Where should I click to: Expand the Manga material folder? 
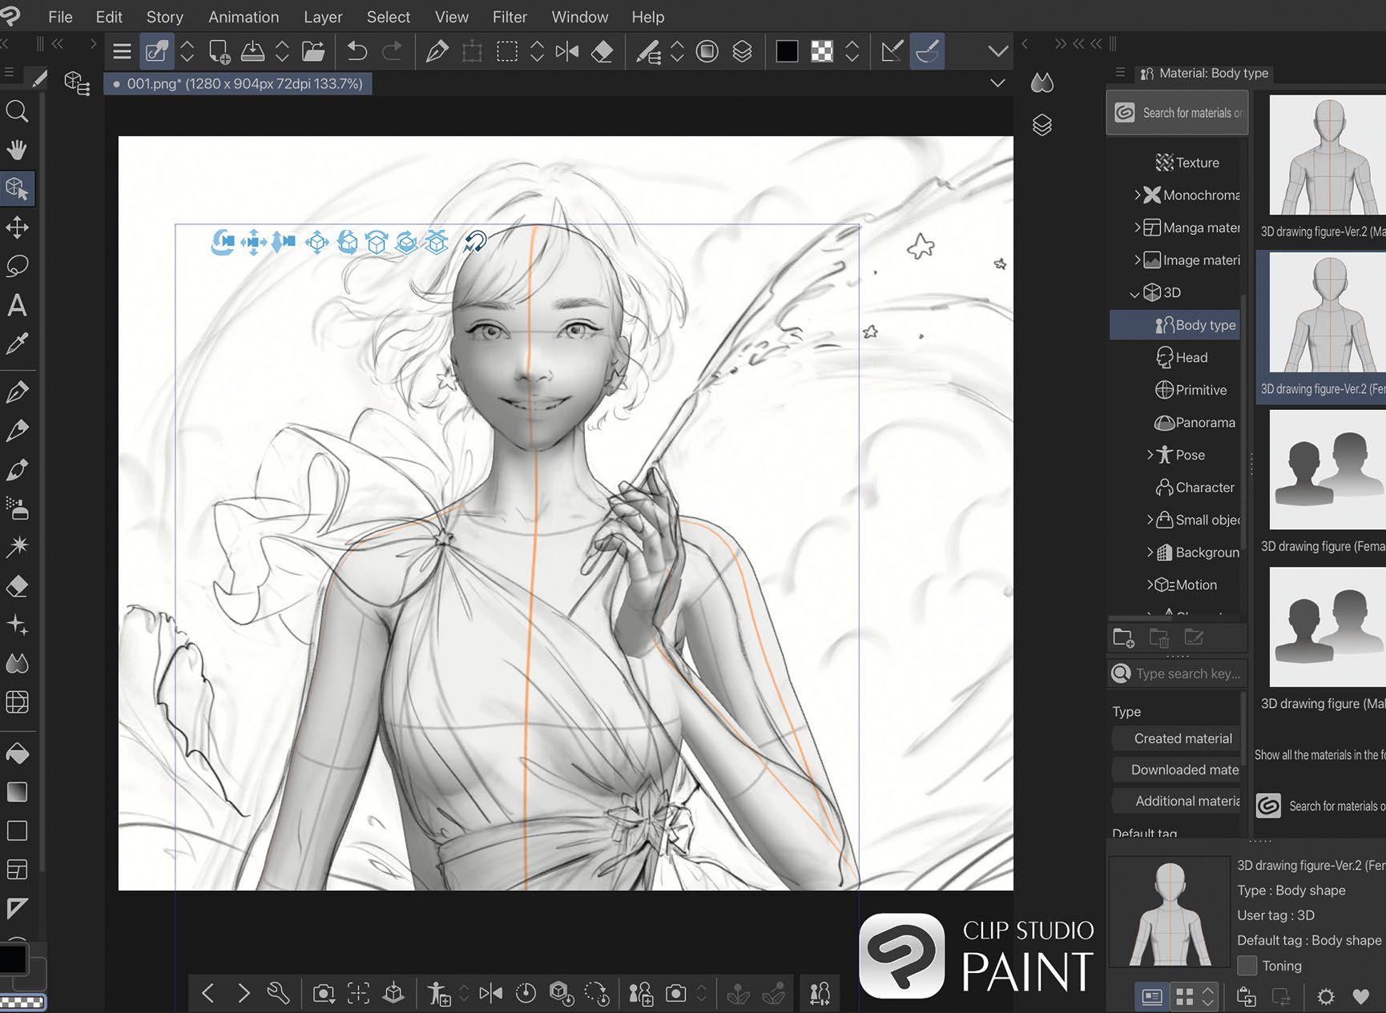(x=1137, y=227)
